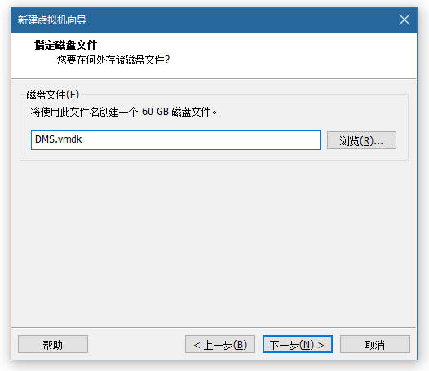Click the 60 GB disk file description text

[x=124, y=112]
